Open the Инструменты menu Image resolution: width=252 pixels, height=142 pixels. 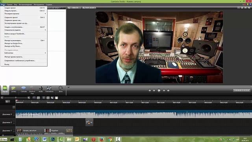coord(39,5)
